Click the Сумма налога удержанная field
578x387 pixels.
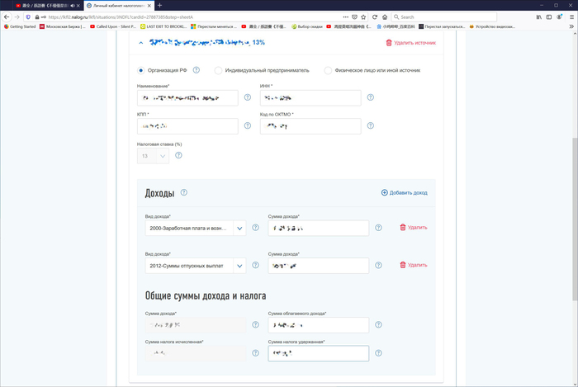click(x=319, y=353)
